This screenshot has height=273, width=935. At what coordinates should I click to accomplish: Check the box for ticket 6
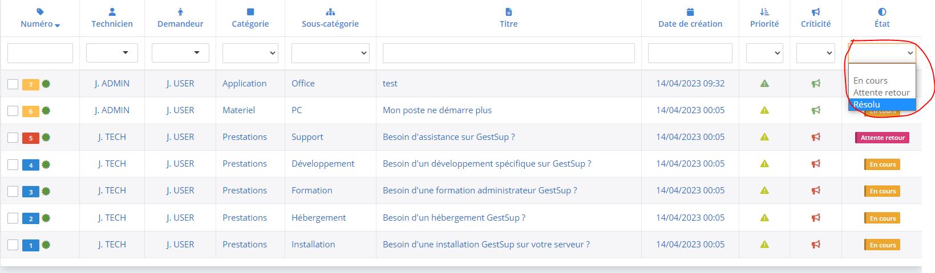click(x=13, y=111)
